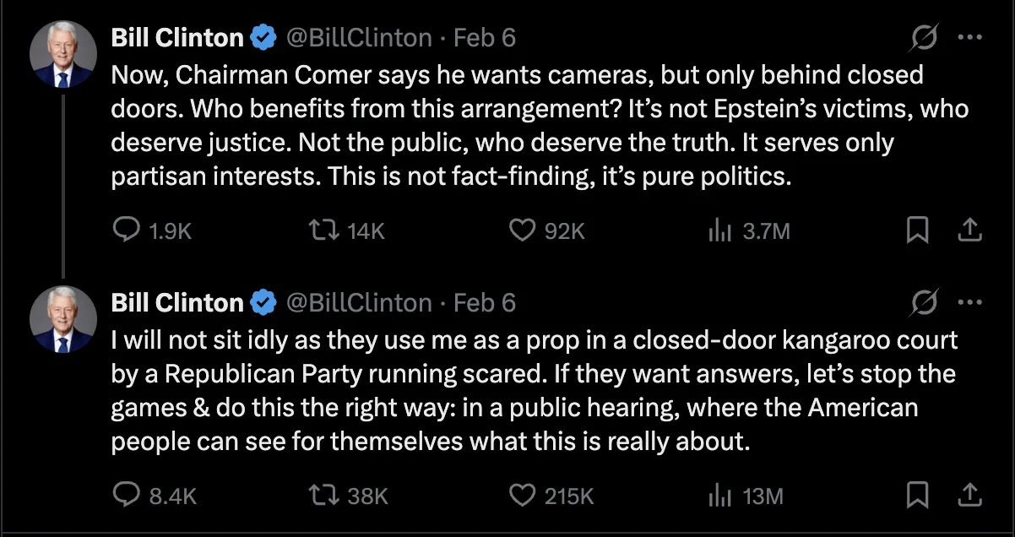Reply to the first tweet about Chairman Comer
Viewport: 1015px width, 537px height.
(126, 230)
